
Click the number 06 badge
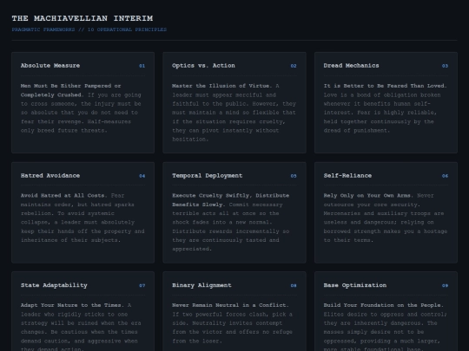445,176
